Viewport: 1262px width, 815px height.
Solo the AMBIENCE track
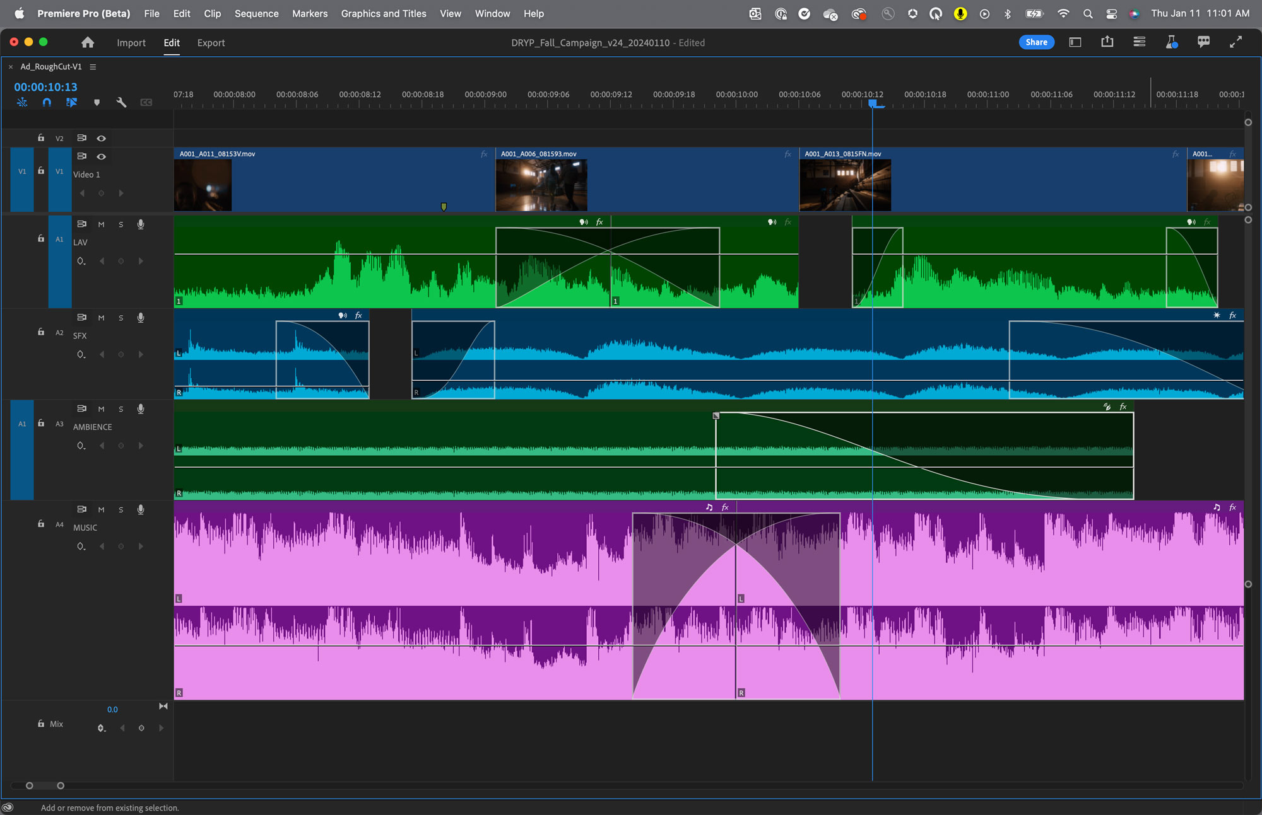pos(121,408)
